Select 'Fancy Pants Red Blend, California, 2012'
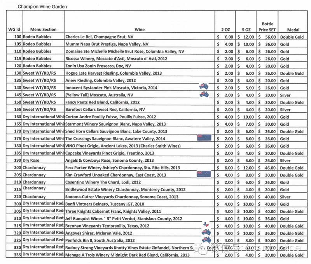This screenshot has width=311, height=264. point(140,102)
